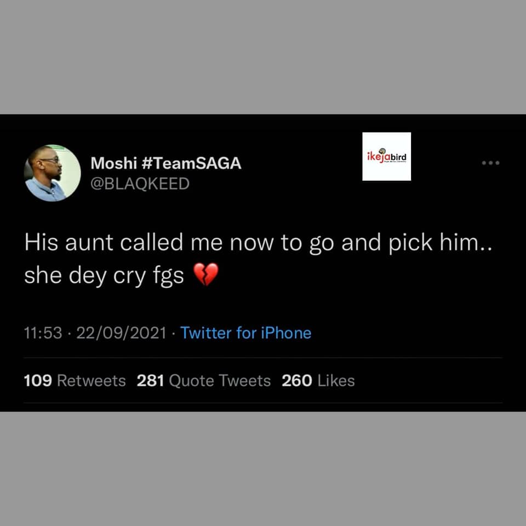Show the 260 Likes list
526x526 pixels.
coord(318,380)
